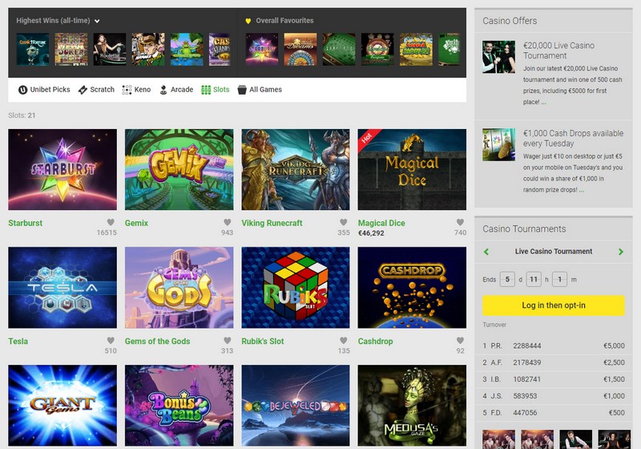Select the Arcade category
The height and width of the screenshot is (449, 641).
(x=175, y=90)
